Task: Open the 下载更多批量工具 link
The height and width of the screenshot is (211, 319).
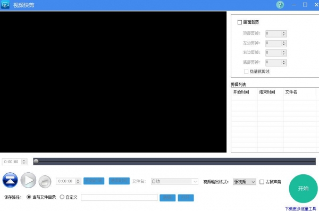Action: tap(300, 208)
